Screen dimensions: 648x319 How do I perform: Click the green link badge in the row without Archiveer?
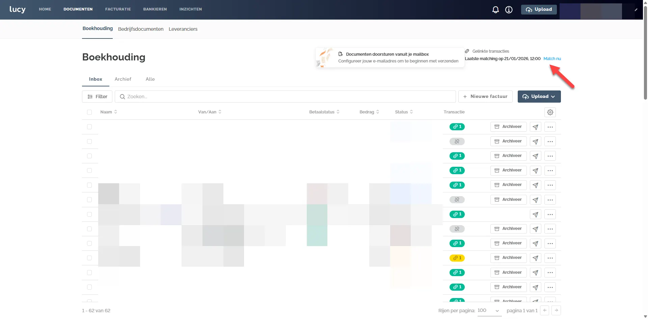457,214
